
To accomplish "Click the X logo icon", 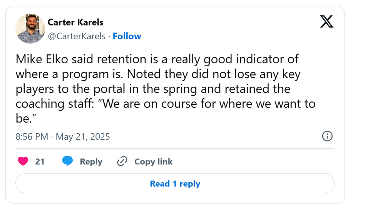I will coord(327,22).
